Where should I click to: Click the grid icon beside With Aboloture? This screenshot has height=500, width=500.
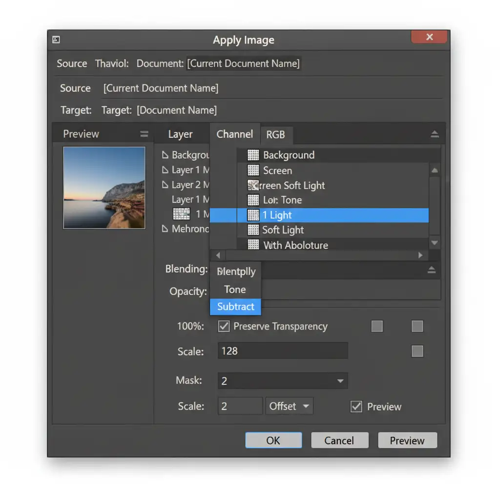tap(253, 245)
